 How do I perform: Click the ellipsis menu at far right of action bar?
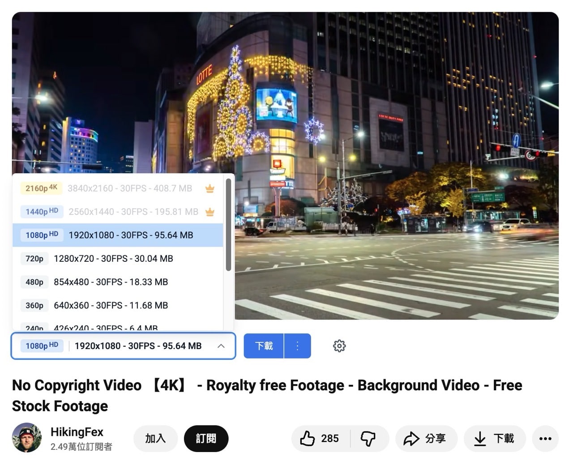click(545, 439)
